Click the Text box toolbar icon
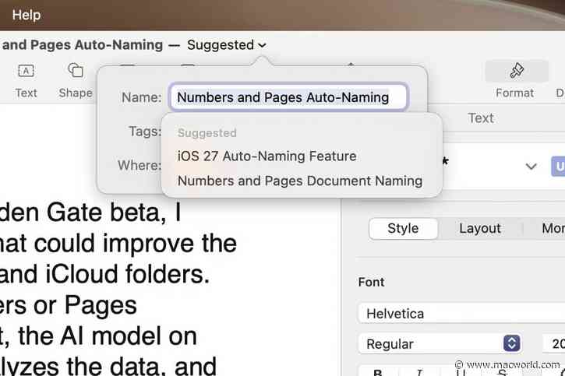Image resolution: width=565 pixels, height=376 pixels. (26, 71)
